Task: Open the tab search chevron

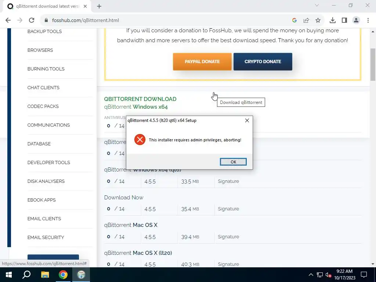Action: tap(317, 5)
